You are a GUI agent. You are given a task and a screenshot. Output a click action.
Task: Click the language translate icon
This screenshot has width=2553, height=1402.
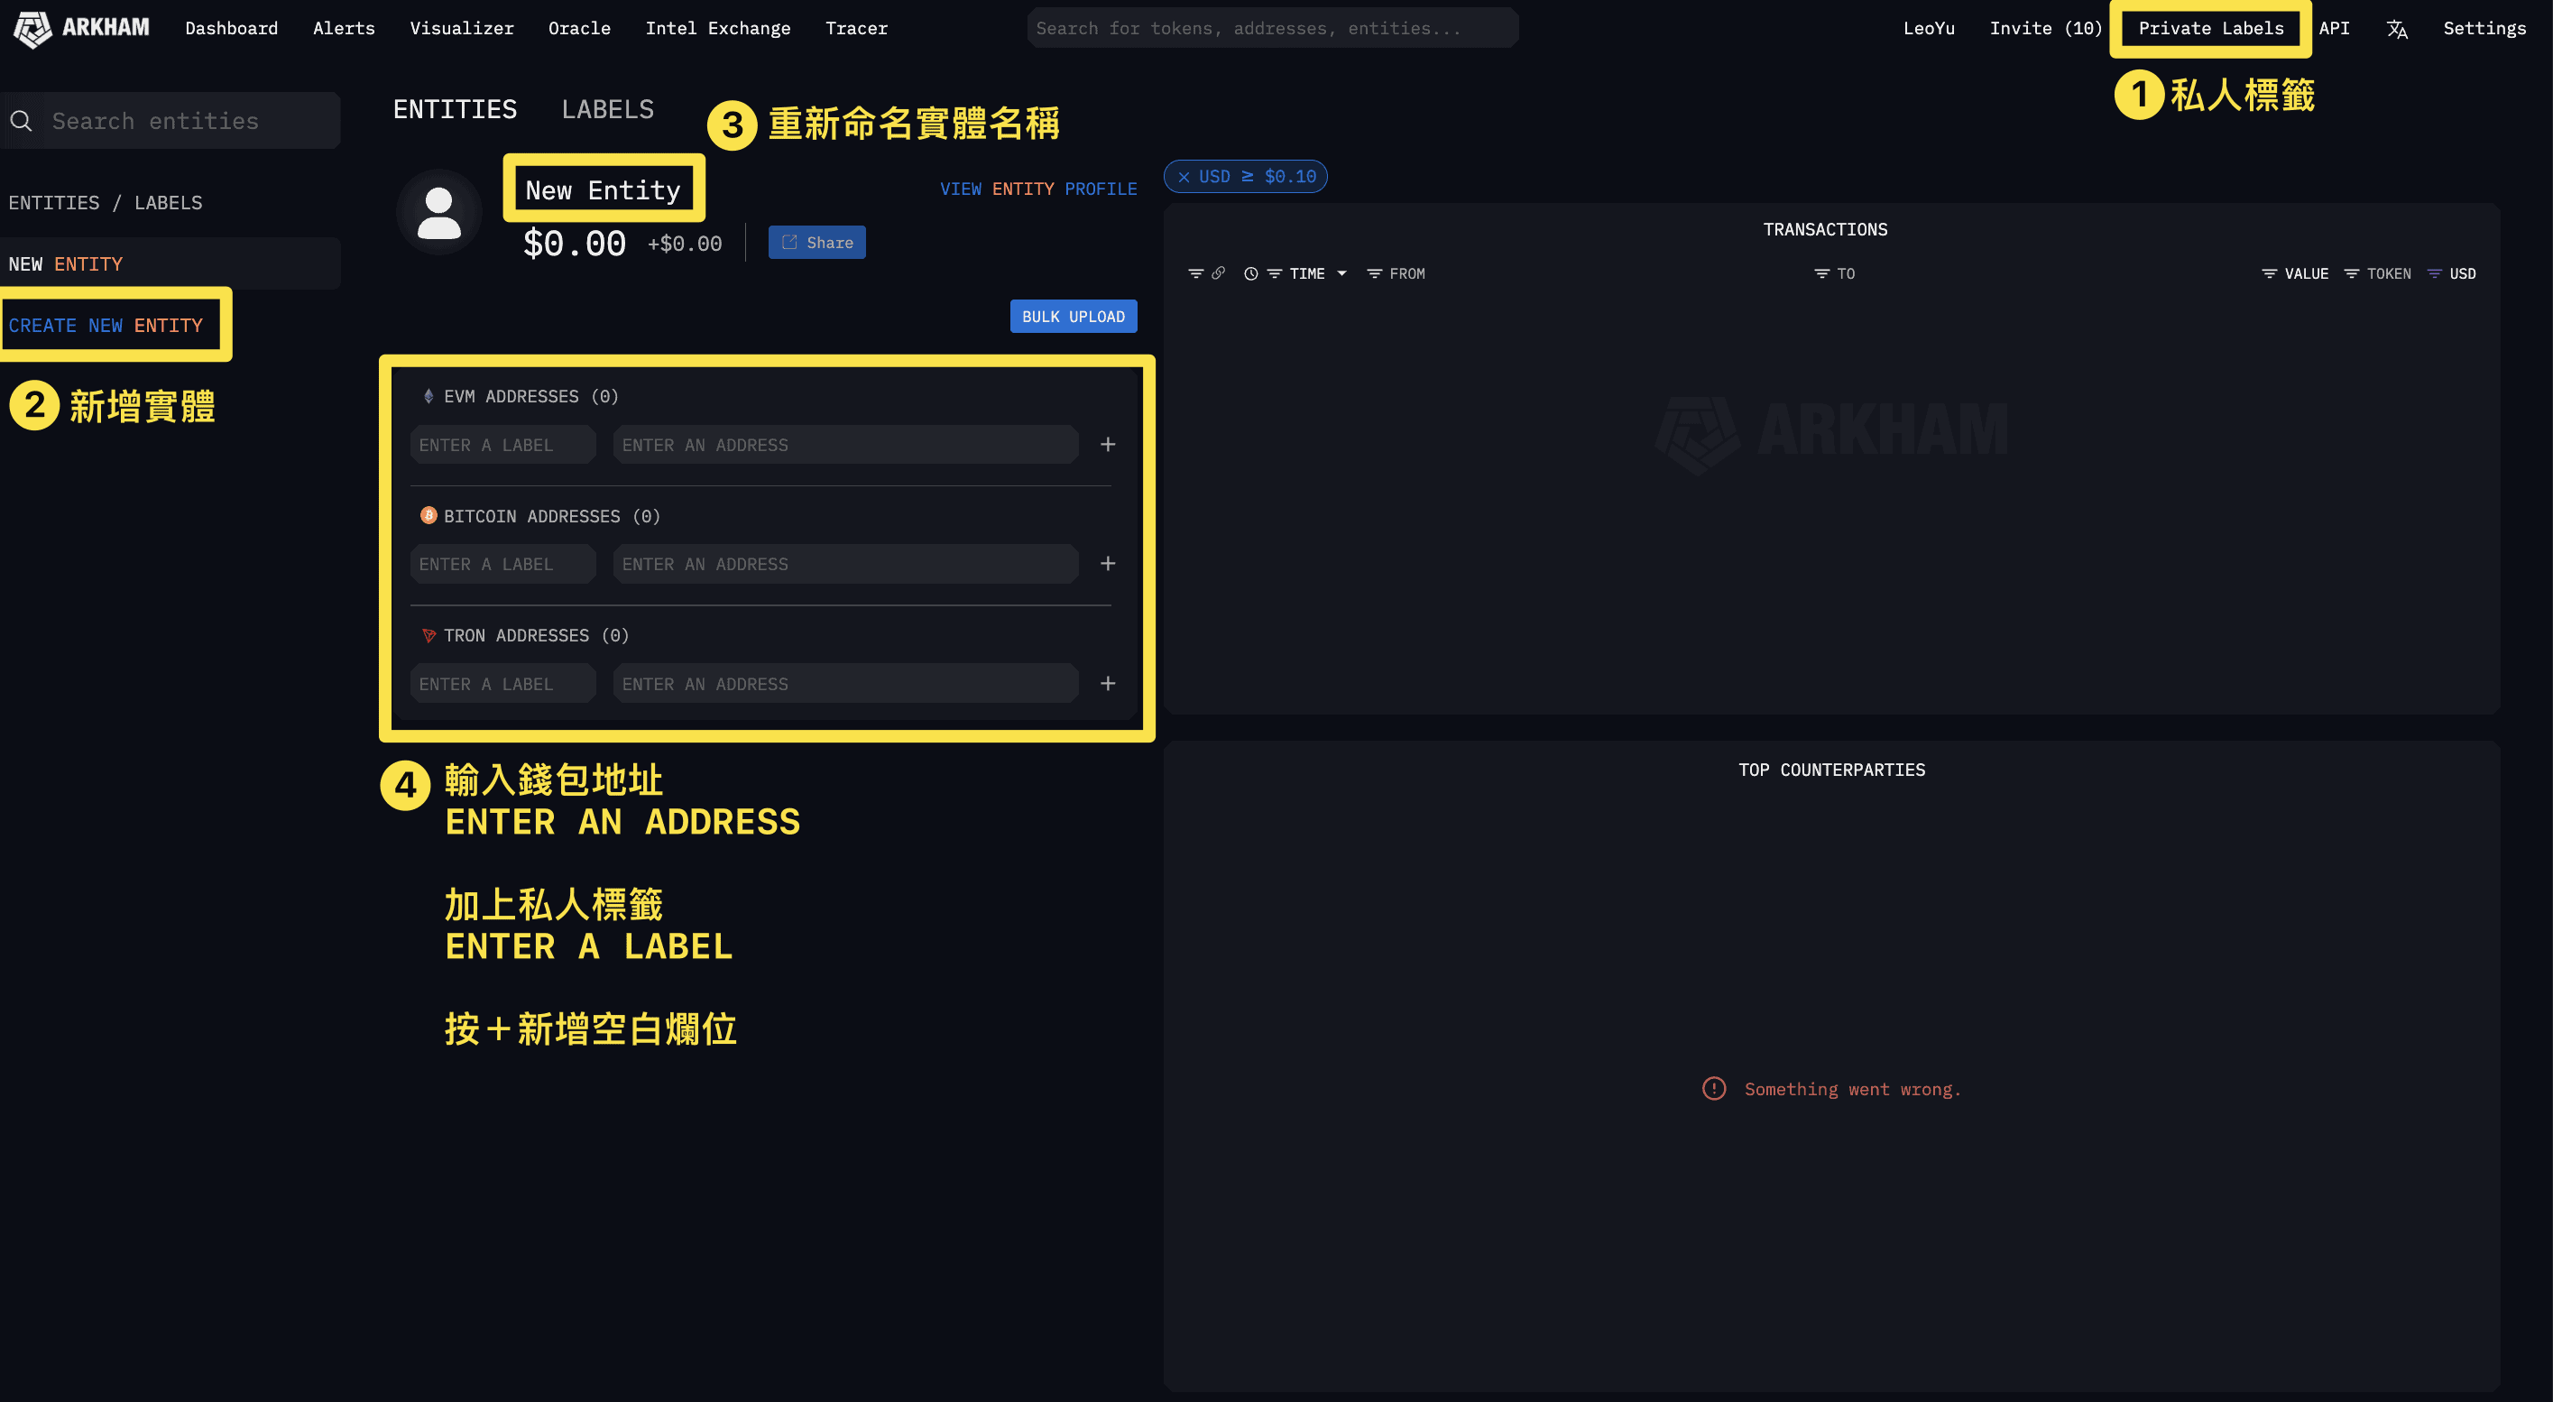2396,29
